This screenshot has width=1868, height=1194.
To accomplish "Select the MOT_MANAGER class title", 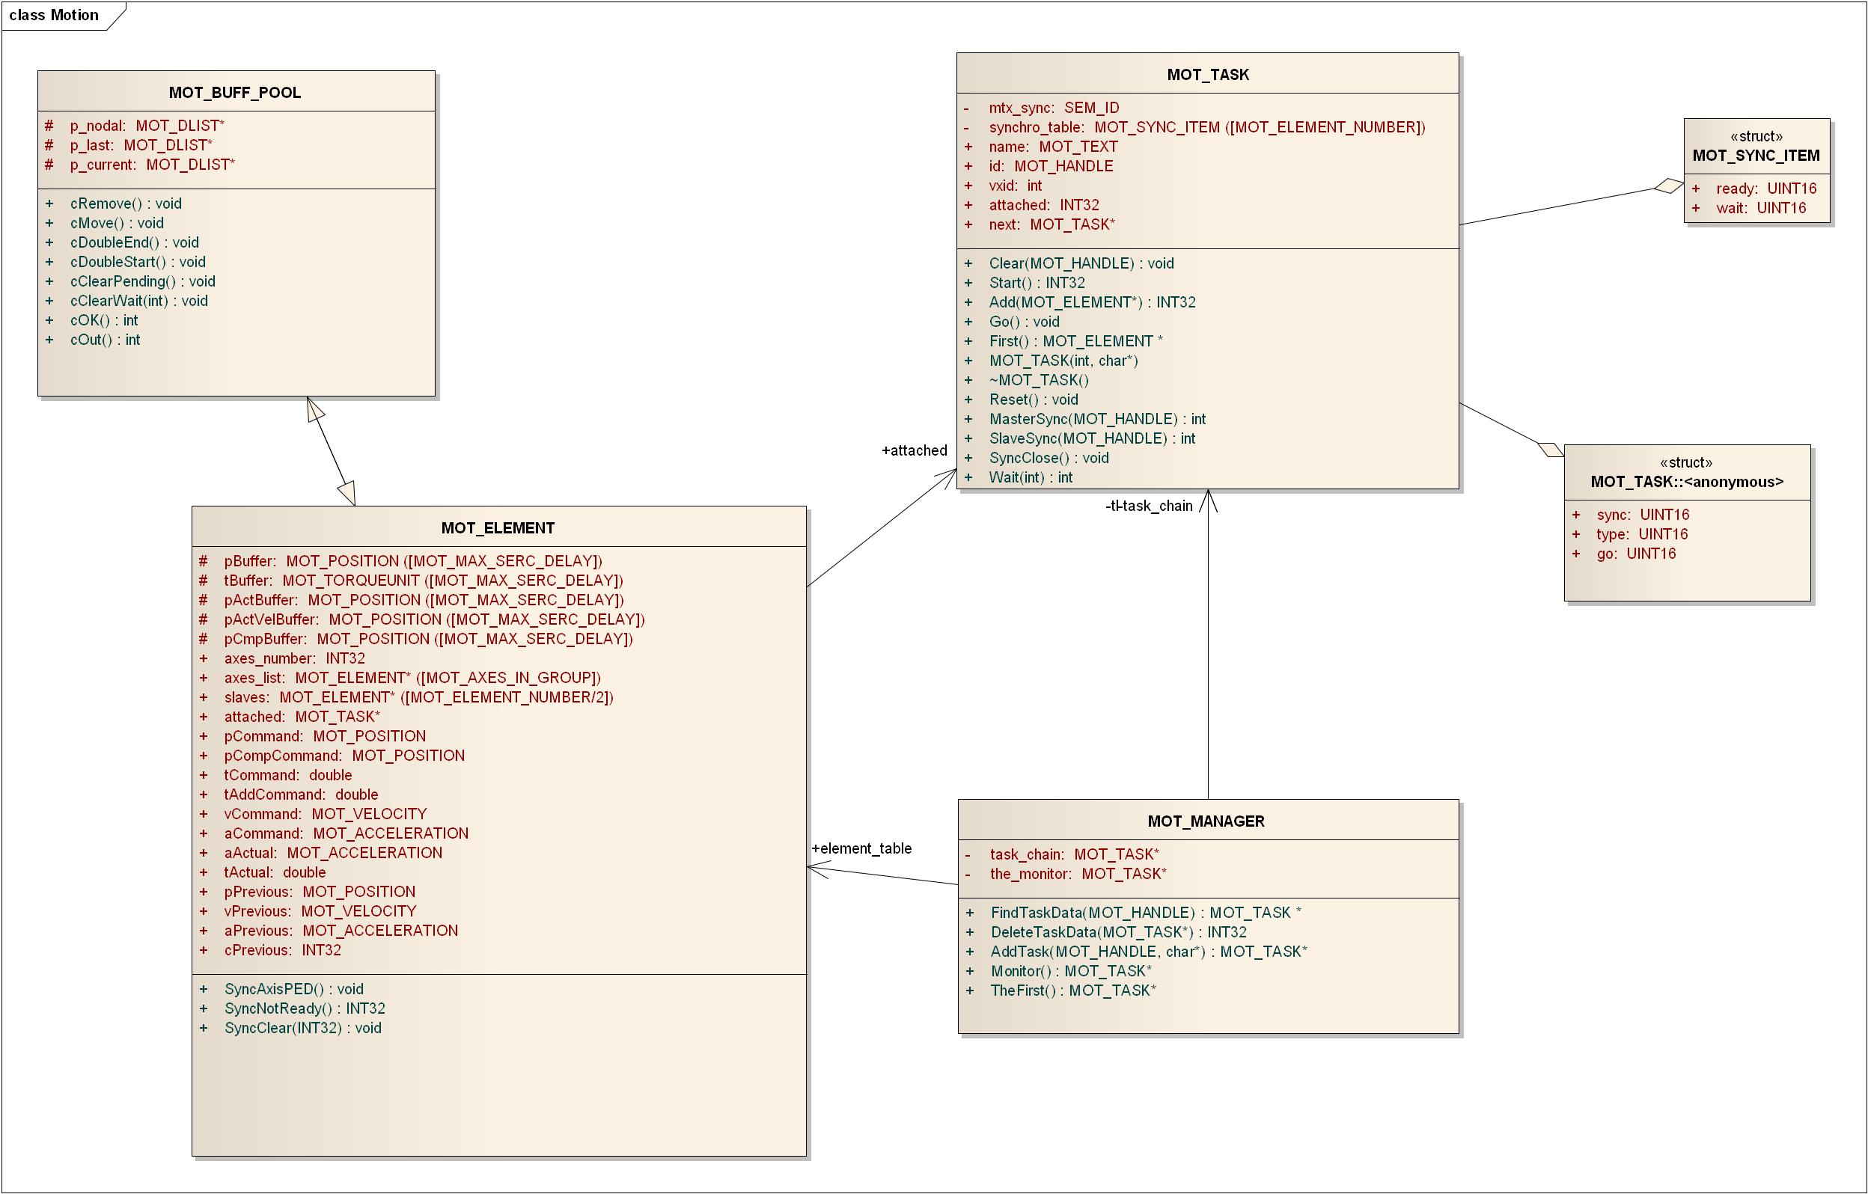I will pos(1206,821).
